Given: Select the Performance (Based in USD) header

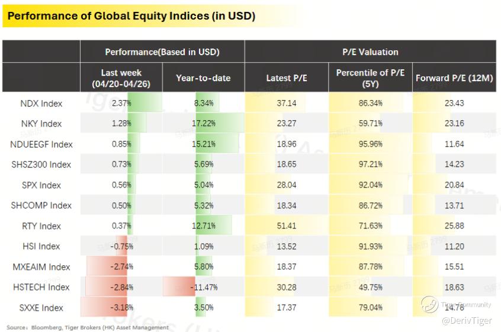Looking at the screenshot, I should coord(162,51).
